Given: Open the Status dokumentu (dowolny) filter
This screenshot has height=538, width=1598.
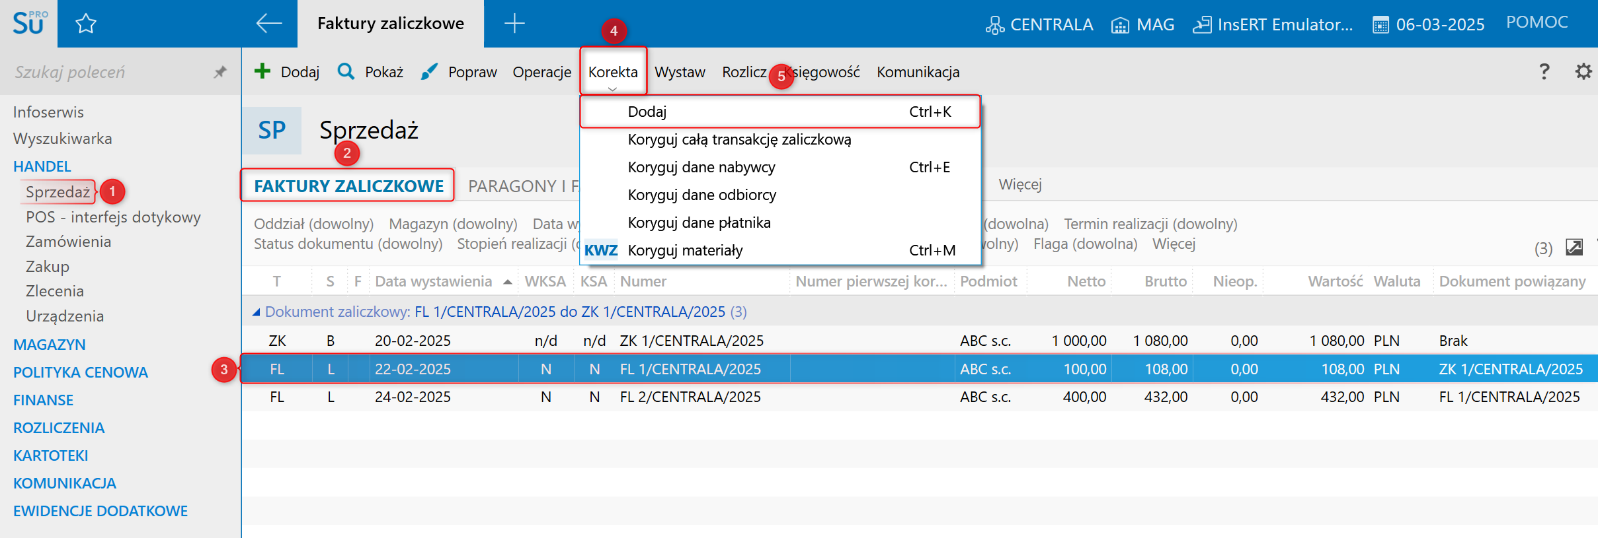Looking at the screenshot, I should [348, 244].
